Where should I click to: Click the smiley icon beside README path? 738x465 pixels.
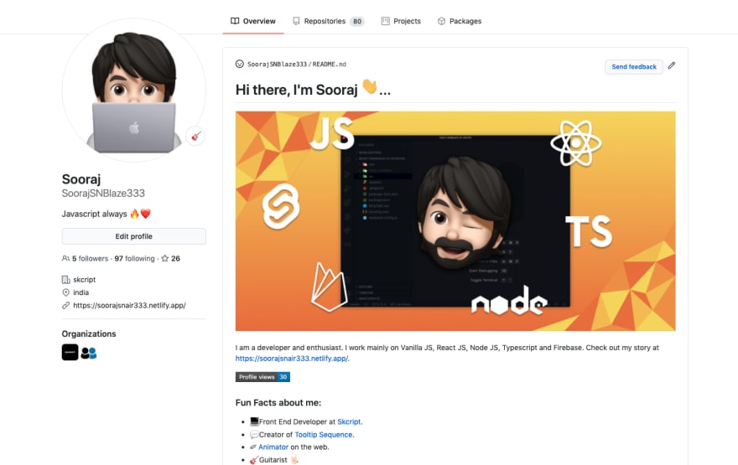tap(240, 64)
